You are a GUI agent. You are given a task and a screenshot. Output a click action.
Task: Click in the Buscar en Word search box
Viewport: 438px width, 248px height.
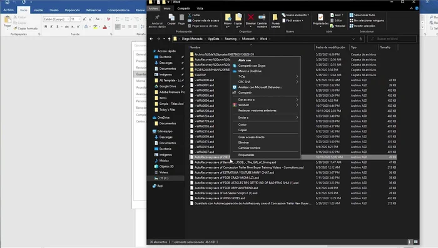[x=392, y=39]
